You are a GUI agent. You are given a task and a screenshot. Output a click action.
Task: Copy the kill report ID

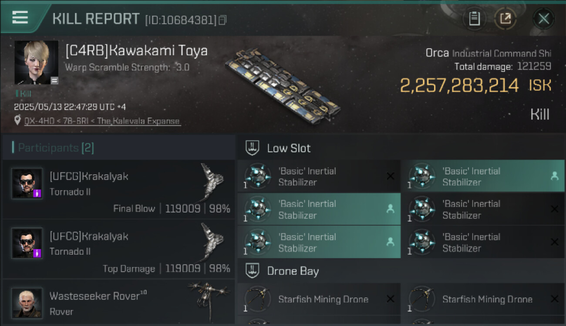pyautogui.click(x=223, y=20)
